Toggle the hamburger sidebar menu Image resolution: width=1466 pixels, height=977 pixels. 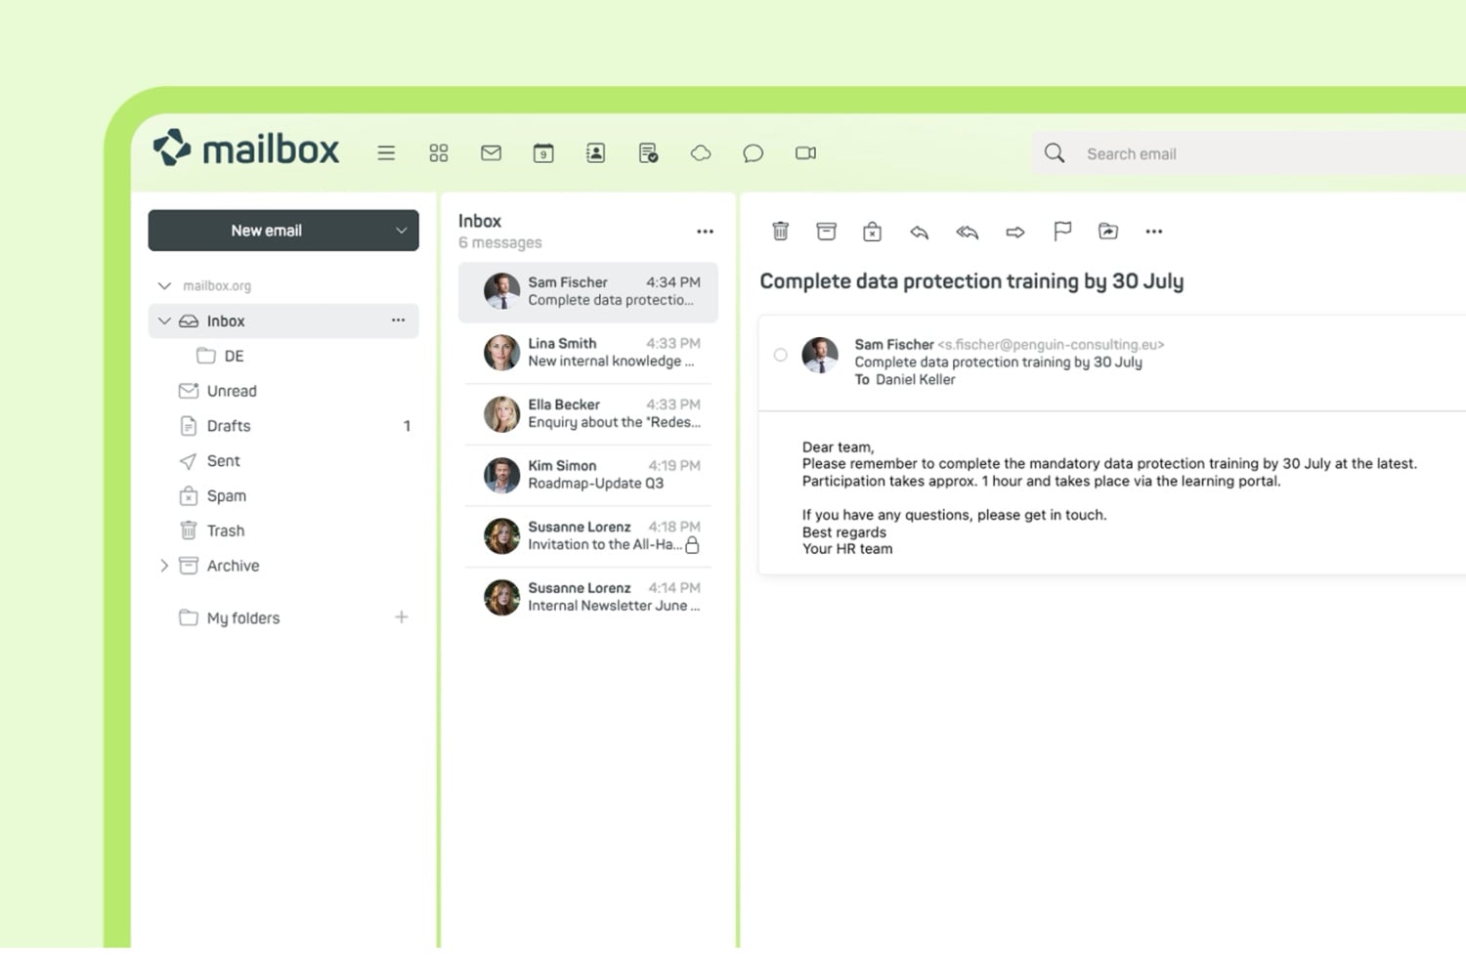[x=386, y=153]
